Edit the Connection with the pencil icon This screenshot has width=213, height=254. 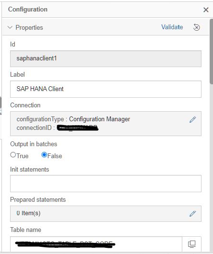[x=192, y=119]
